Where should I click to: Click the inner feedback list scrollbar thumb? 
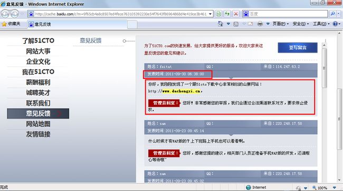(324, 68)
